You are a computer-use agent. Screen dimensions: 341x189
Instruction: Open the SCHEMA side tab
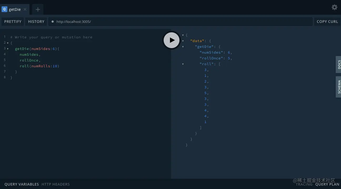click(339, 87)
